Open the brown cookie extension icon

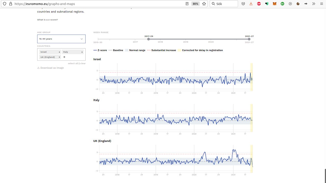point(298,4)
